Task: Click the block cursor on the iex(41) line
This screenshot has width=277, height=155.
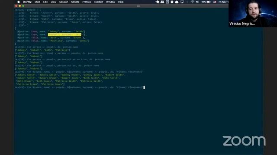Action: [144, 87]
